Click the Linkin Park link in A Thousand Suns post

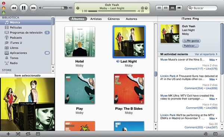[168, 76]
